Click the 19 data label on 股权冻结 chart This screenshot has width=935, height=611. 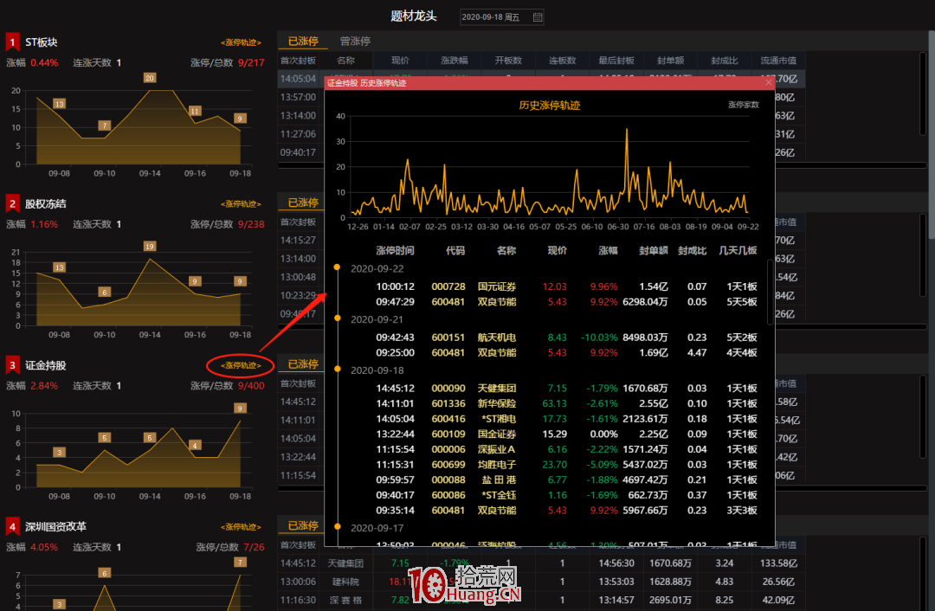[x=150, y=246]
